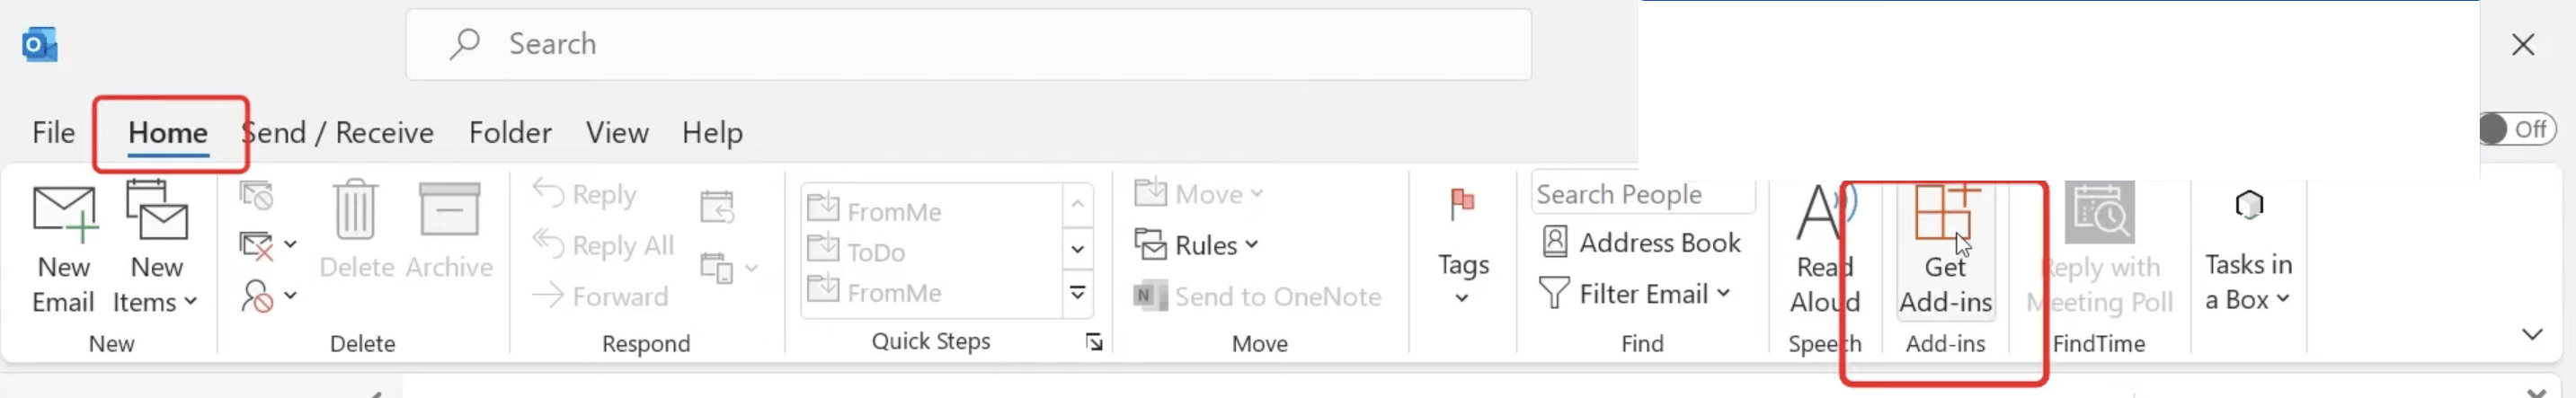
Task: Toggle the Off switch at top right
Action: click(x=2517, y=129)
